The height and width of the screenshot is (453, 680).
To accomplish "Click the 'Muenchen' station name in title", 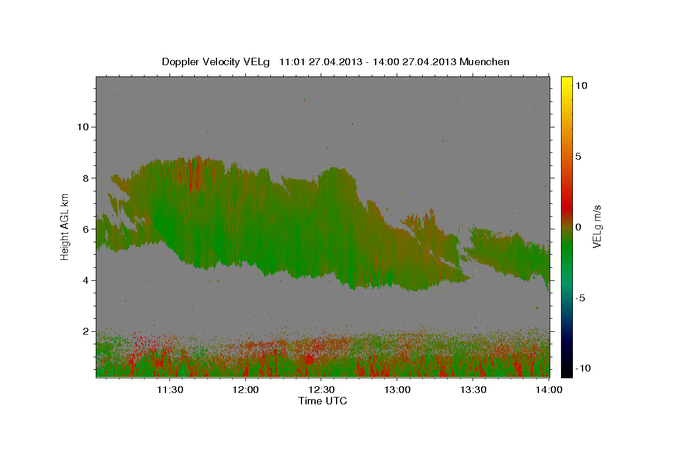I will point(484,62).
